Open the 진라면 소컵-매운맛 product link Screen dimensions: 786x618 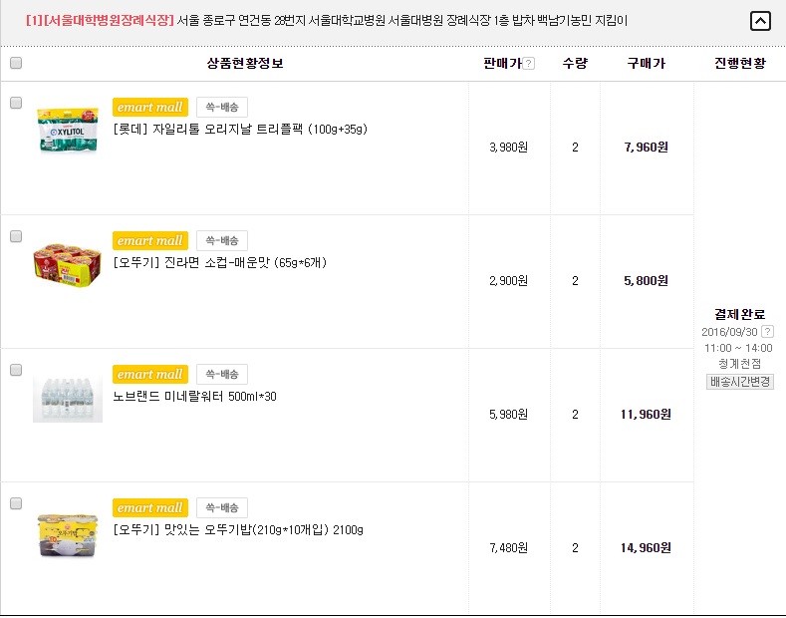[x=220, y=263]
